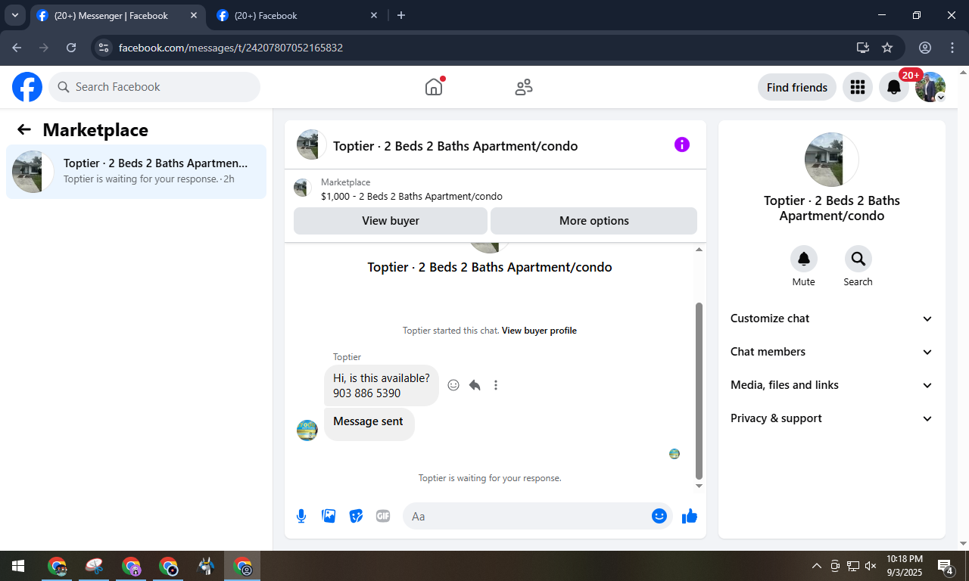Screen dimensions: 969x581
Task: Click the More options button
Action: (594, 221)
